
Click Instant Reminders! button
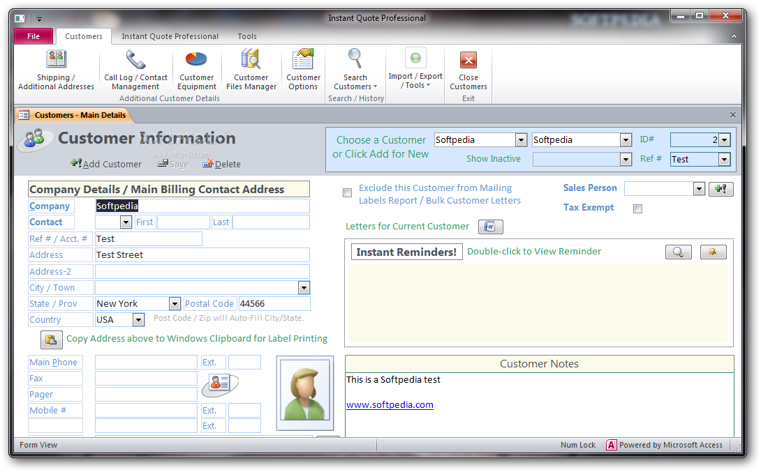point(406,252)
